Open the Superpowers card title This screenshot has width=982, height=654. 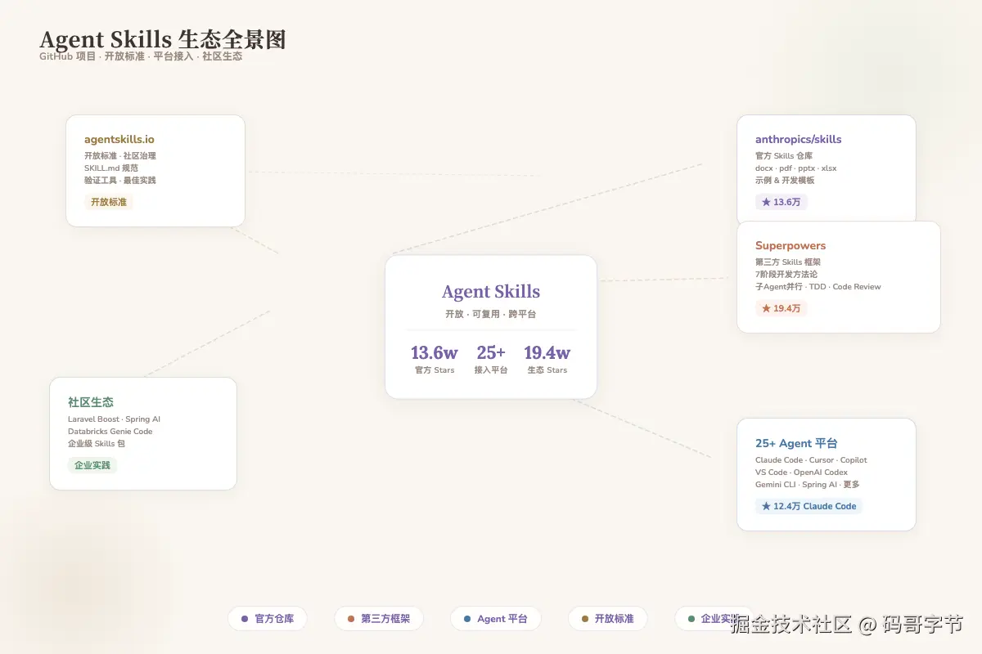coord(791,246)
